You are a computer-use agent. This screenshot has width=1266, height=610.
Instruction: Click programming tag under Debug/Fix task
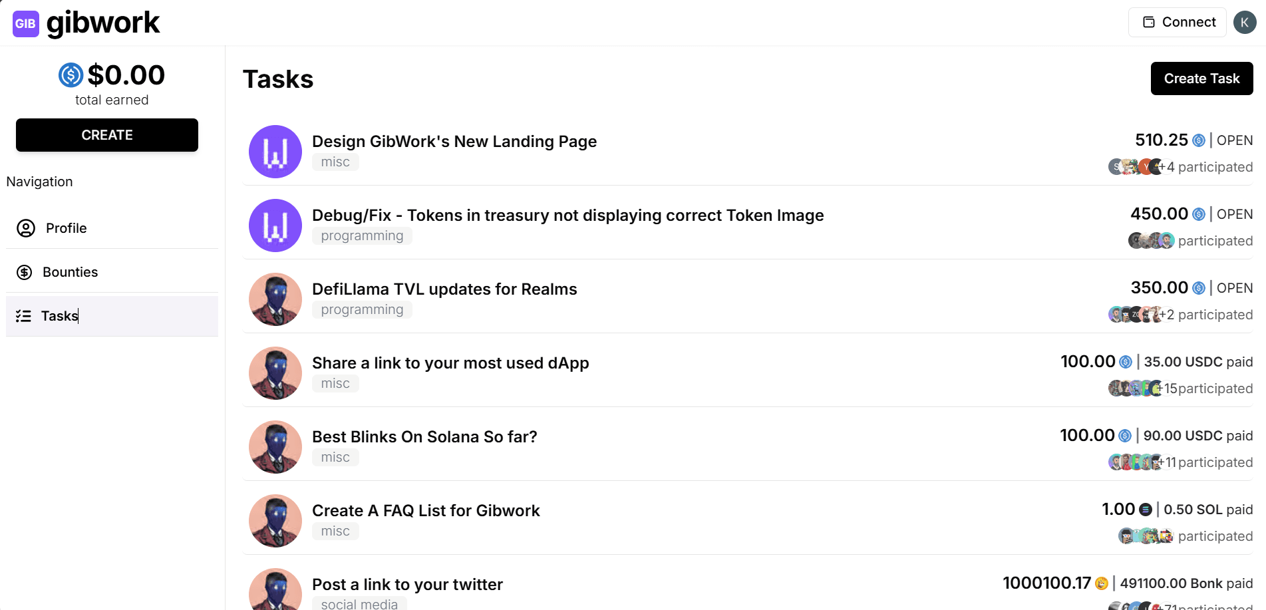tap(362, 236)
